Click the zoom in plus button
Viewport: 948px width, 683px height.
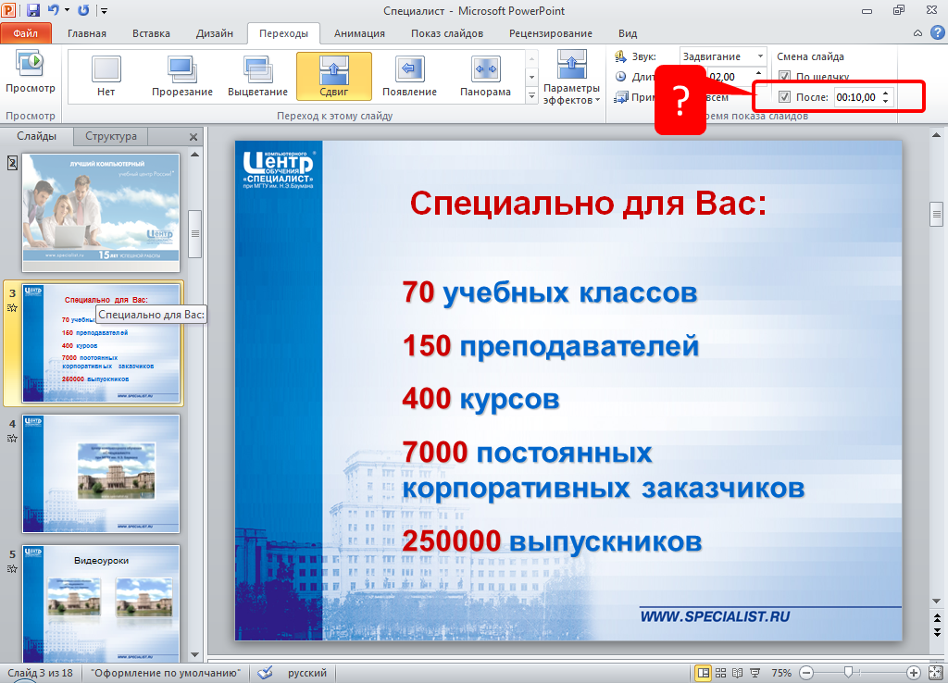[913, 673]
